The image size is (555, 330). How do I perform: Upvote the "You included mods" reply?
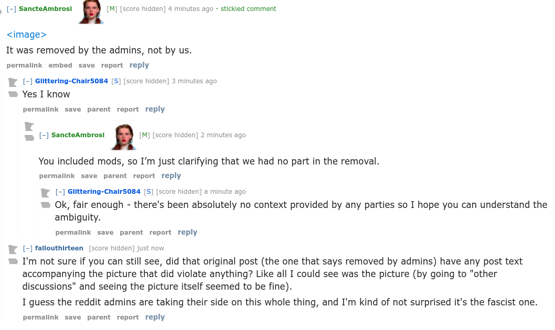tap(29, 126)
